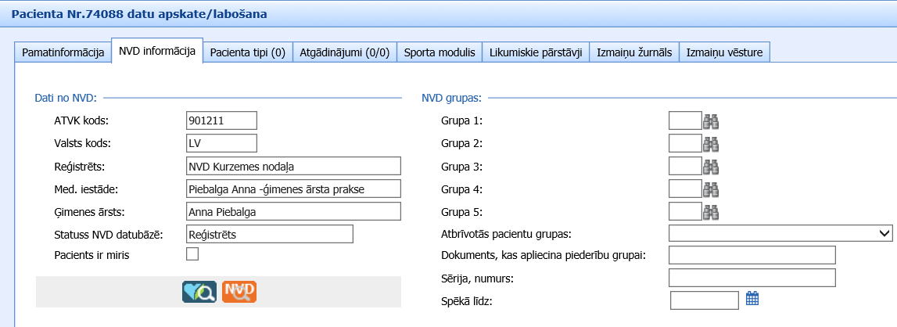
Task: Switch to the Sporta modulis tab
Action: (x=440, y=52)
